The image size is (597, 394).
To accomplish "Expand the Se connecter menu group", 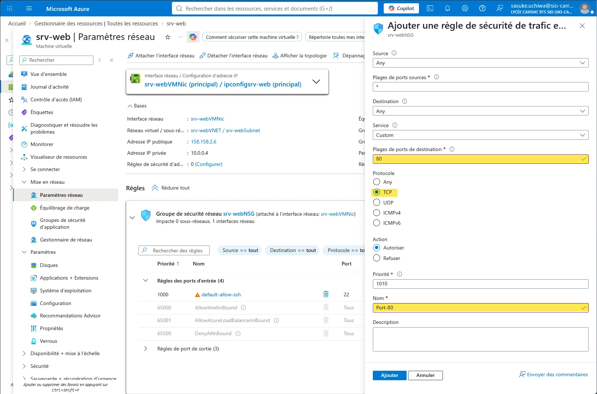I will (x=24, y=169).
